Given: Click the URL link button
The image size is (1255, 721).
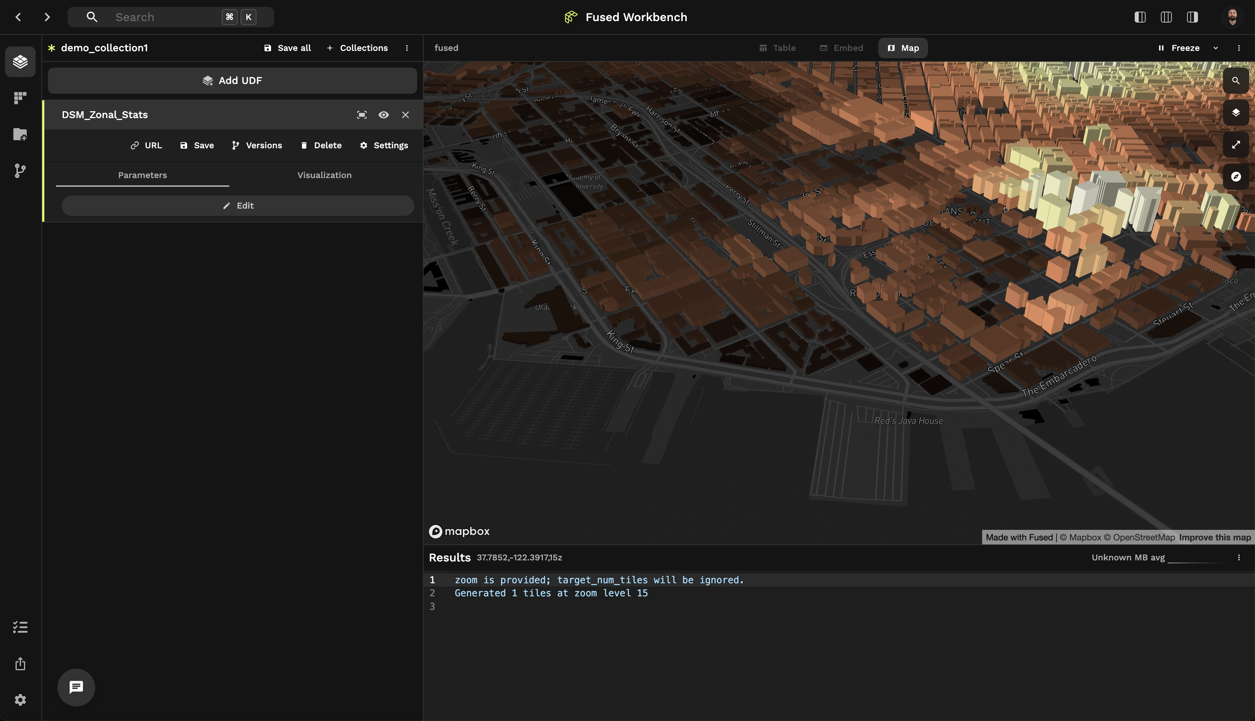Looking at the screenshot, I should 146,146.
